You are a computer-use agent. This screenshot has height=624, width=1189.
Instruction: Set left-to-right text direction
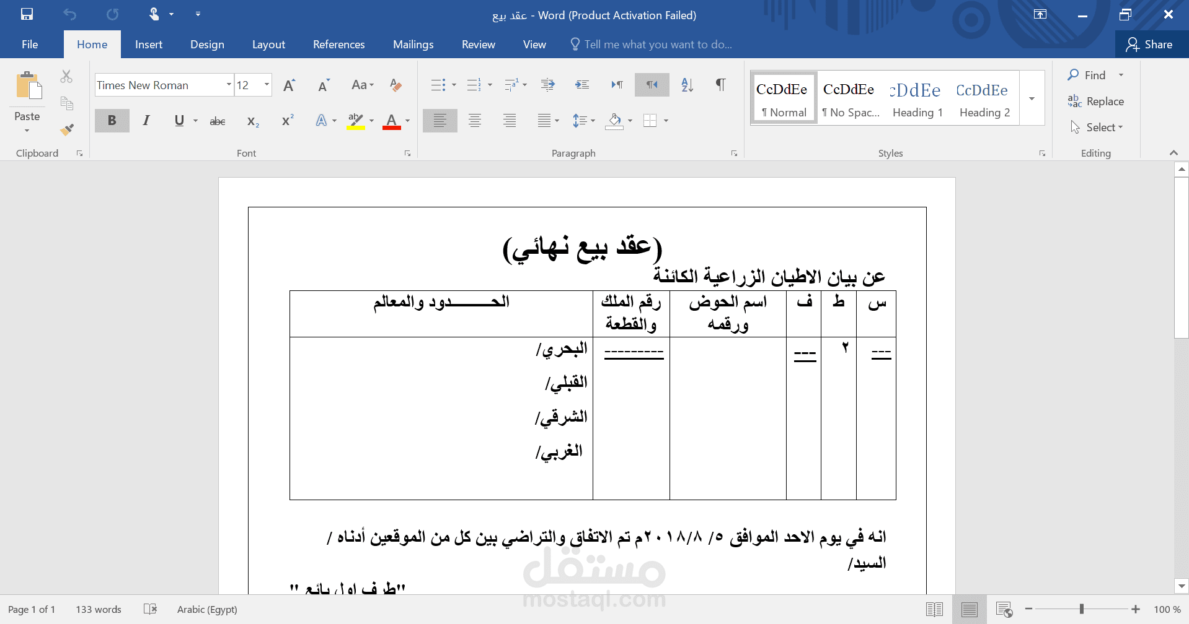(617, 85)
